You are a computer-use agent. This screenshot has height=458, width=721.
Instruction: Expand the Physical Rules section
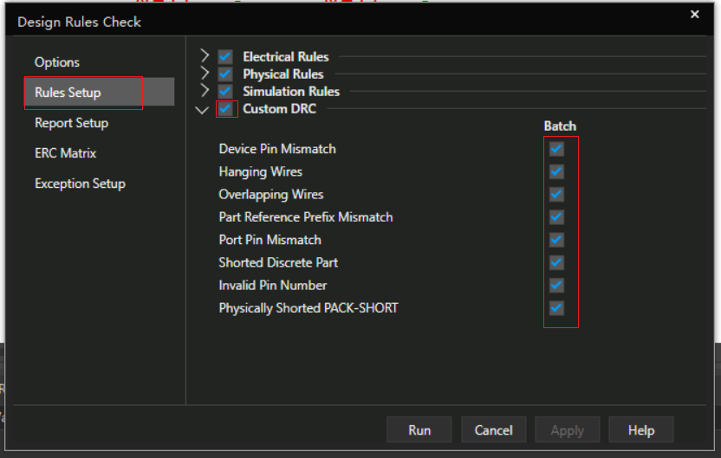pos(205,74)
